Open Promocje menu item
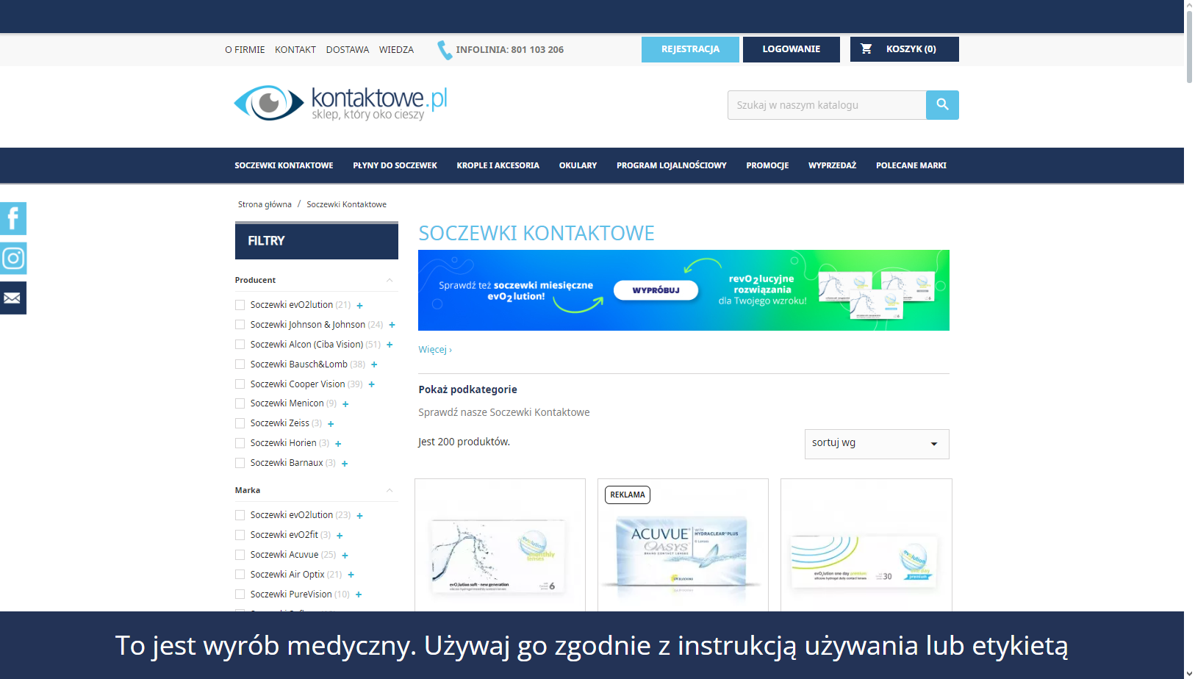The image size is (1195, 679). pyautogui.click(x=767, y=165)
